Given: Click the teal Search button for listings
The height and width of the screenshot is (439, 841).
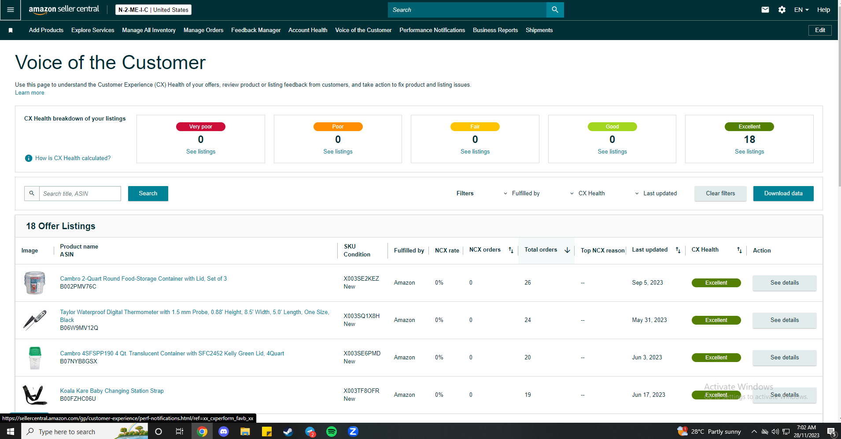Looking at the screenshot, I should tap(148, 194).
